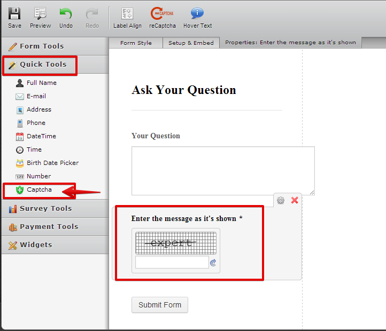
Task: Click the captcha answer input box
Action: pyautogui.click(x=172, y=262)
